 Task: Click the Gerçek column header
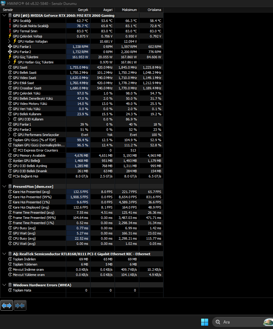pyautogui.click(x=78, y=10)
